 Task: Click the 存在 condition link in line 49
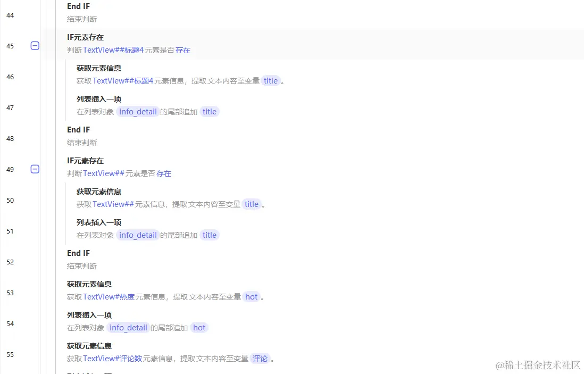tap(164, 173)
